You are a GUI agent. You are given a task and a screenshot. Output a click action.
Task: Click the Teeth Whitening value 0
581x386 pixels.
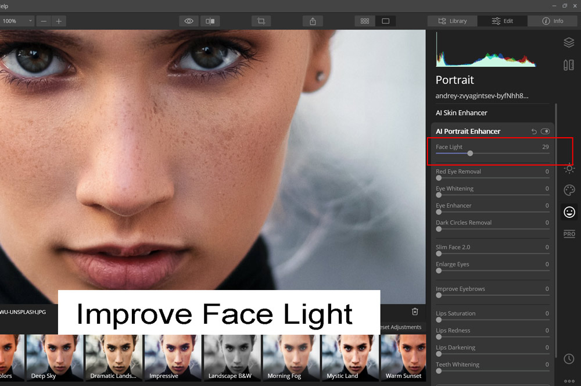(547, 364)
